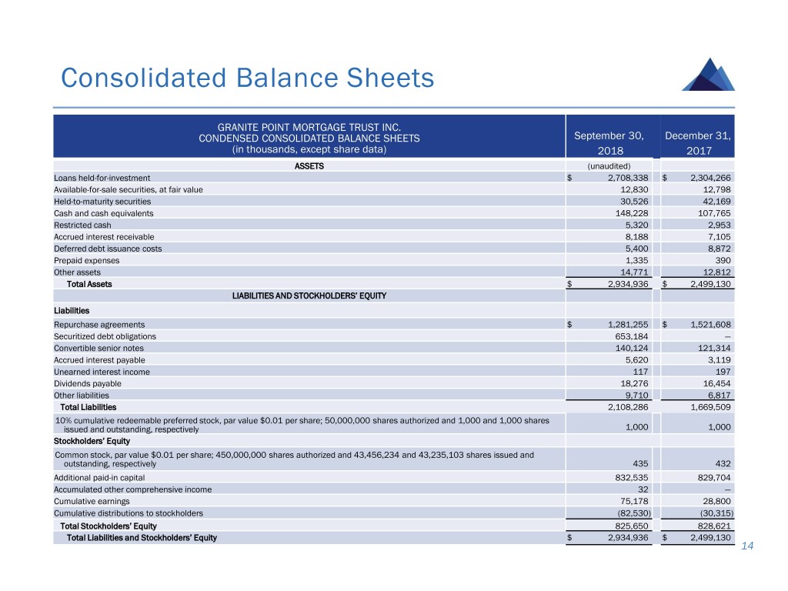Click the value '6,817'

tap(720, 395)
